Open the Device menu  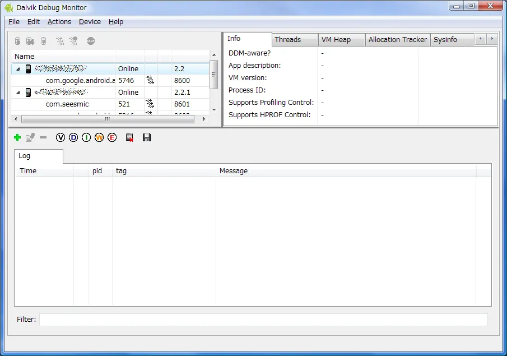pos(90,22)
